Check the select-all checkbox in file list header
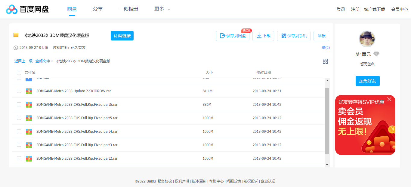 coord(19,73)
